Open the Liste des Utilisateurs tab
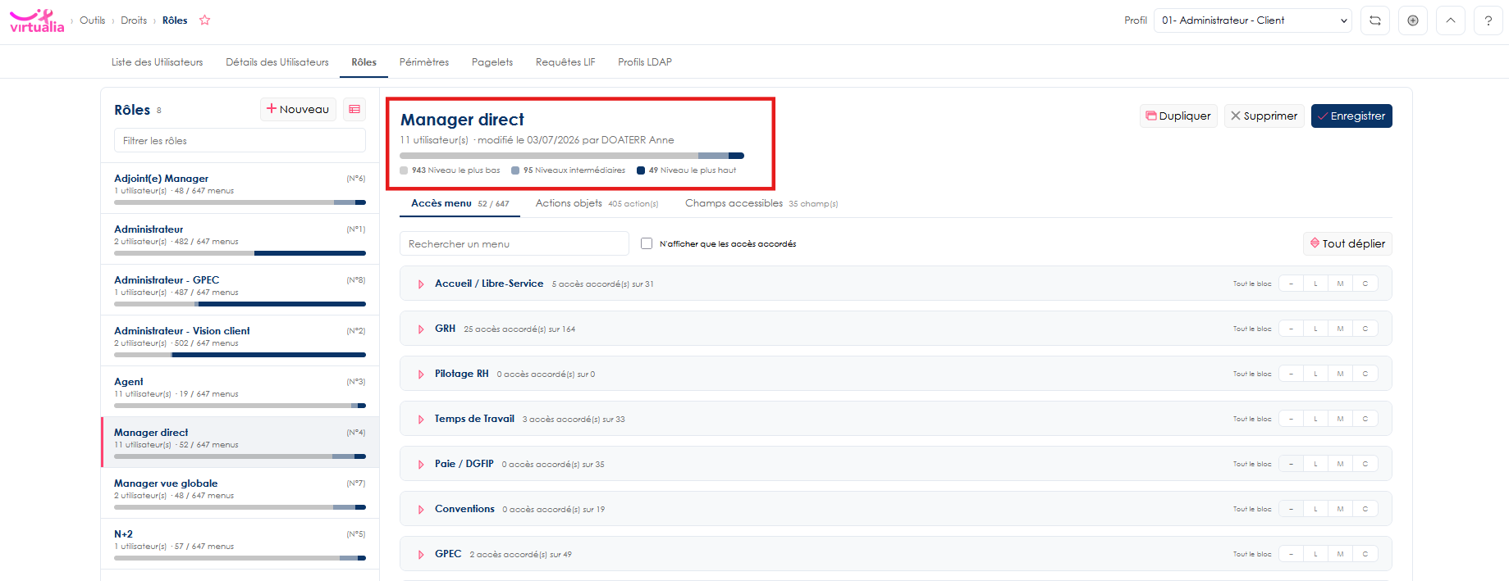 coord(157,62)
